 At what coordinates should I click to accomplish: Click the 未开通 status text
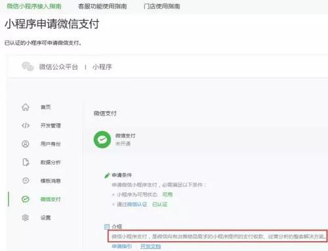(x=123, y=144)
